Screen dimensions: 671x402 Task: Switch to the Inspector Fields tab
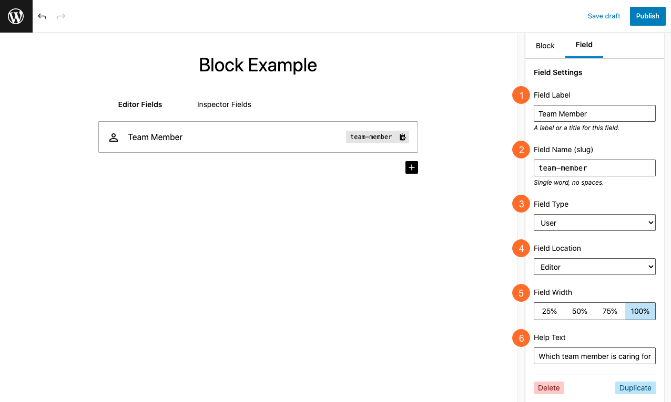point(224,104)
